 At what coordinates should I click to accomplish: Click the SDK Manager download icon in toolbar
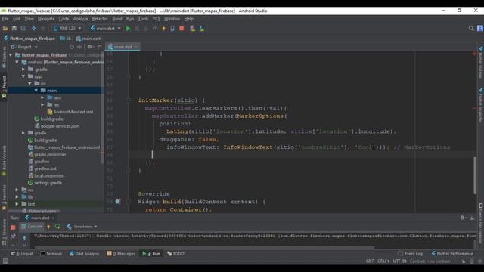click(x=202, y=29)
